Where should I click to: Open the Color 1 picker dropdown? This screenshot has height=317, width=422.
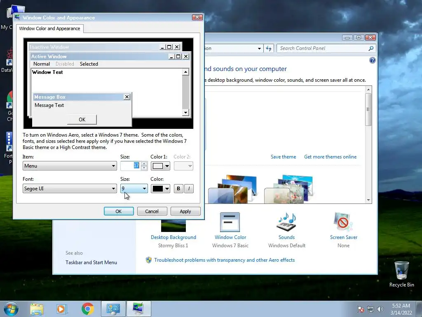tap(160, 166)
